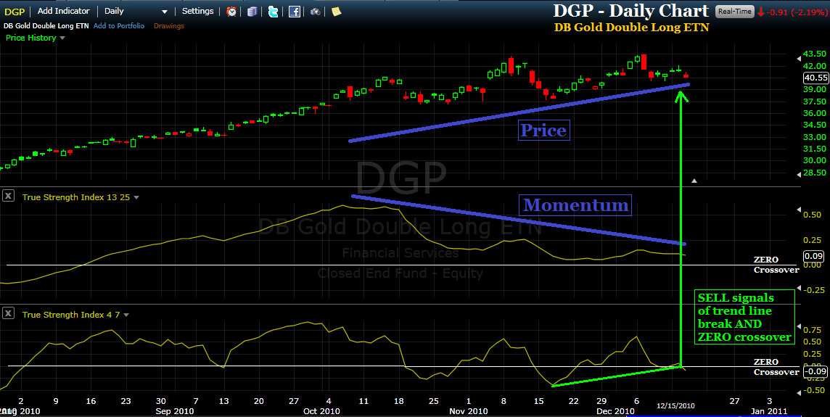The width and height of the screenshot is (830, 417).
Task: Share chart via the Twitter icon
Action: point(273,11)
